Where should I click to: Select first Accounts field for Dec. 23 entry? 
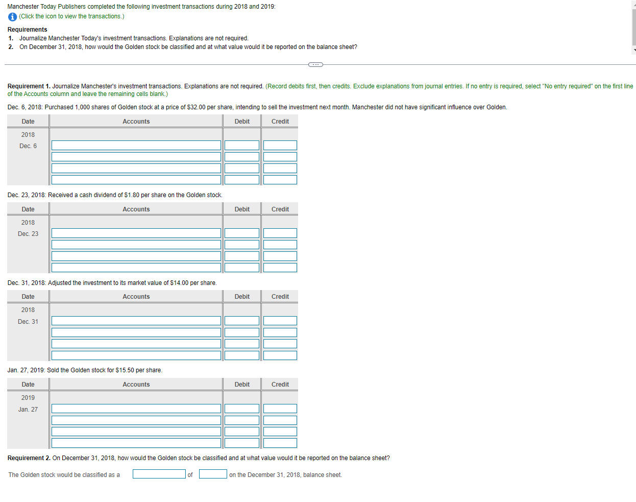pyautogui.click(x=136, y=233)
